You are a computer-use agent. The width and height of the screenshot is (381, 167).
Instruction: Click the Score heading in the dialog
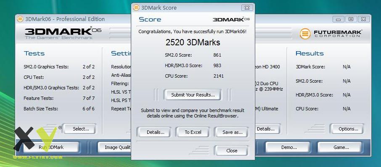click(x=150, y=19)
